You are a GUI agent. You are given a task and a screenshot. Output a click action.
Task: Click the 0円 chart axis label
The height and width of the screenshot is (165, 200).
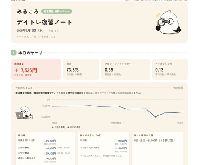48,100
